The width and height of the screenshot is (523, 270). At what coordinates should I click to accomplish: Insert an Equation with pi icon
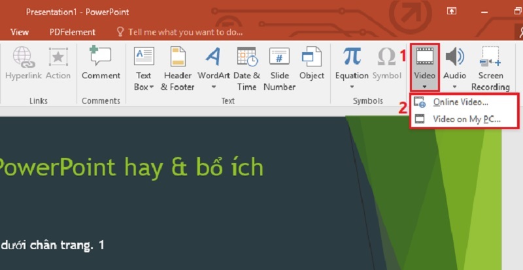point(352,56)
